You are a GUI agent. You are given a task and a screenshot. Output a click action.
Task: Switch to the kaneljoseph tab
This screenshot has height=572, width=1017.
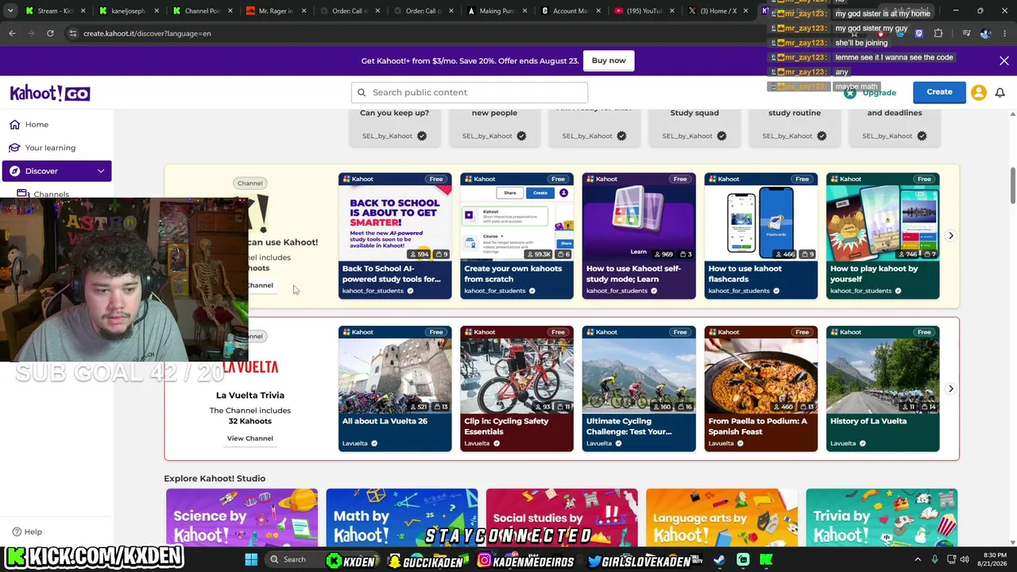pos(127,11)
